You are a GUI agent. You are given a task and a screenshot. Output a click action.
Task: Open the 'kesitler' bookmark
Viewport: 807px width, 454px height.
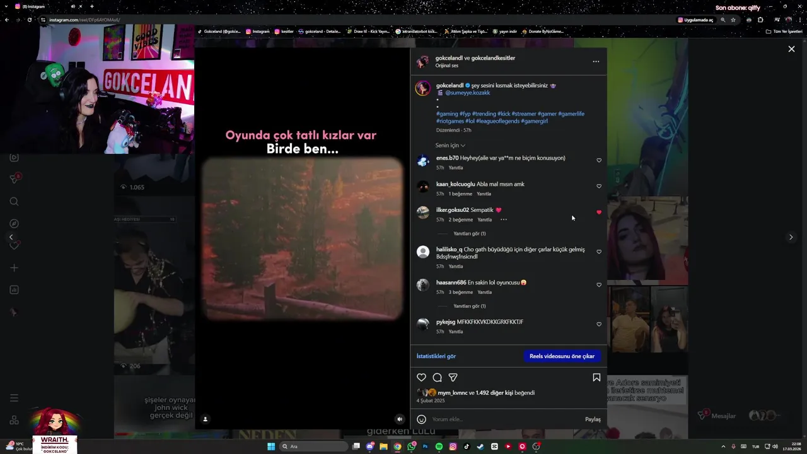click(284, 32)
